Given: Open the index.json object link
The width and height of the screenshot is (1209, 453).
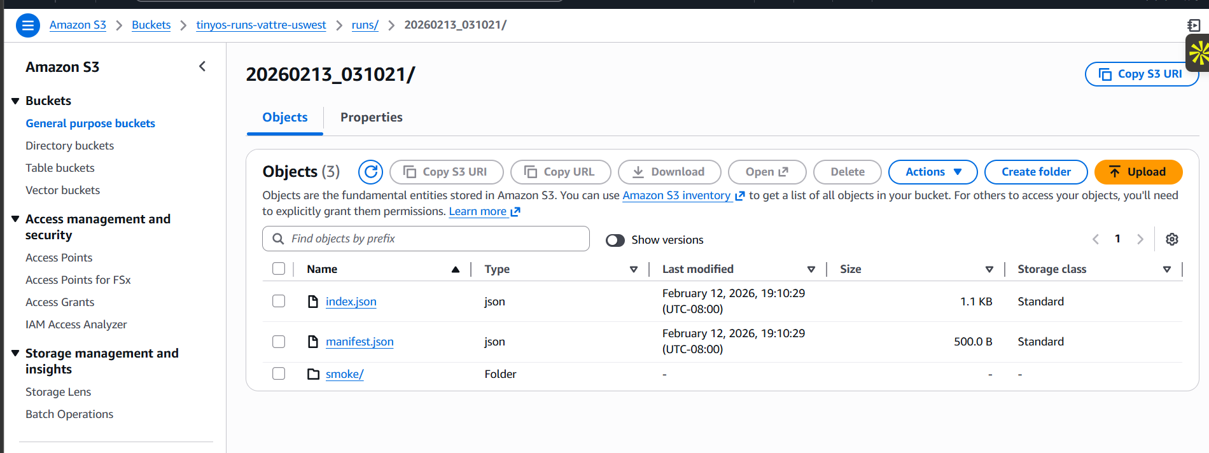Looking at the screenshot, I should point(351,302).
